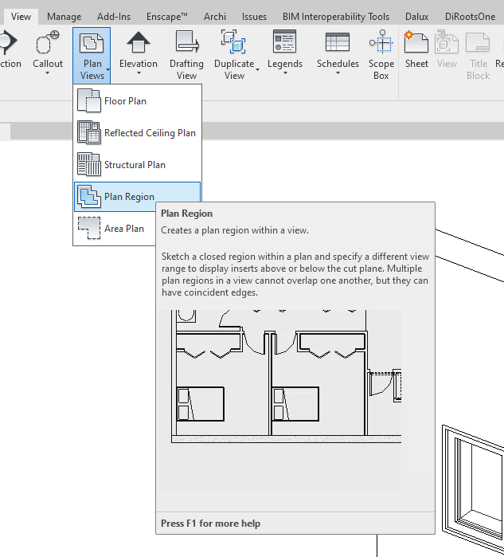Choose Reflected Ceiling Plan option
The width and height of the screenshot is (504, 557).
click(137, 133)
